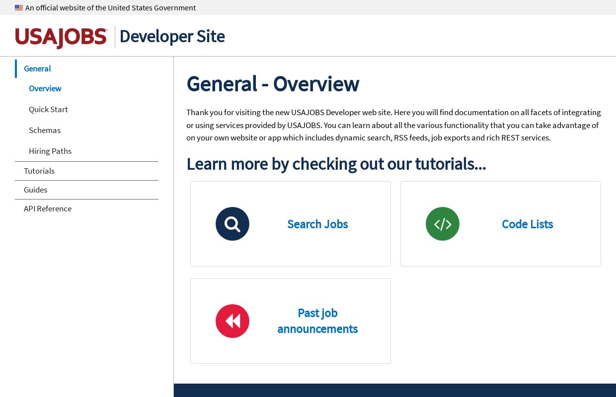The height and width of the screenshot is (397, 616).
Task: Expand the Guides section
Action: (36, 190)
